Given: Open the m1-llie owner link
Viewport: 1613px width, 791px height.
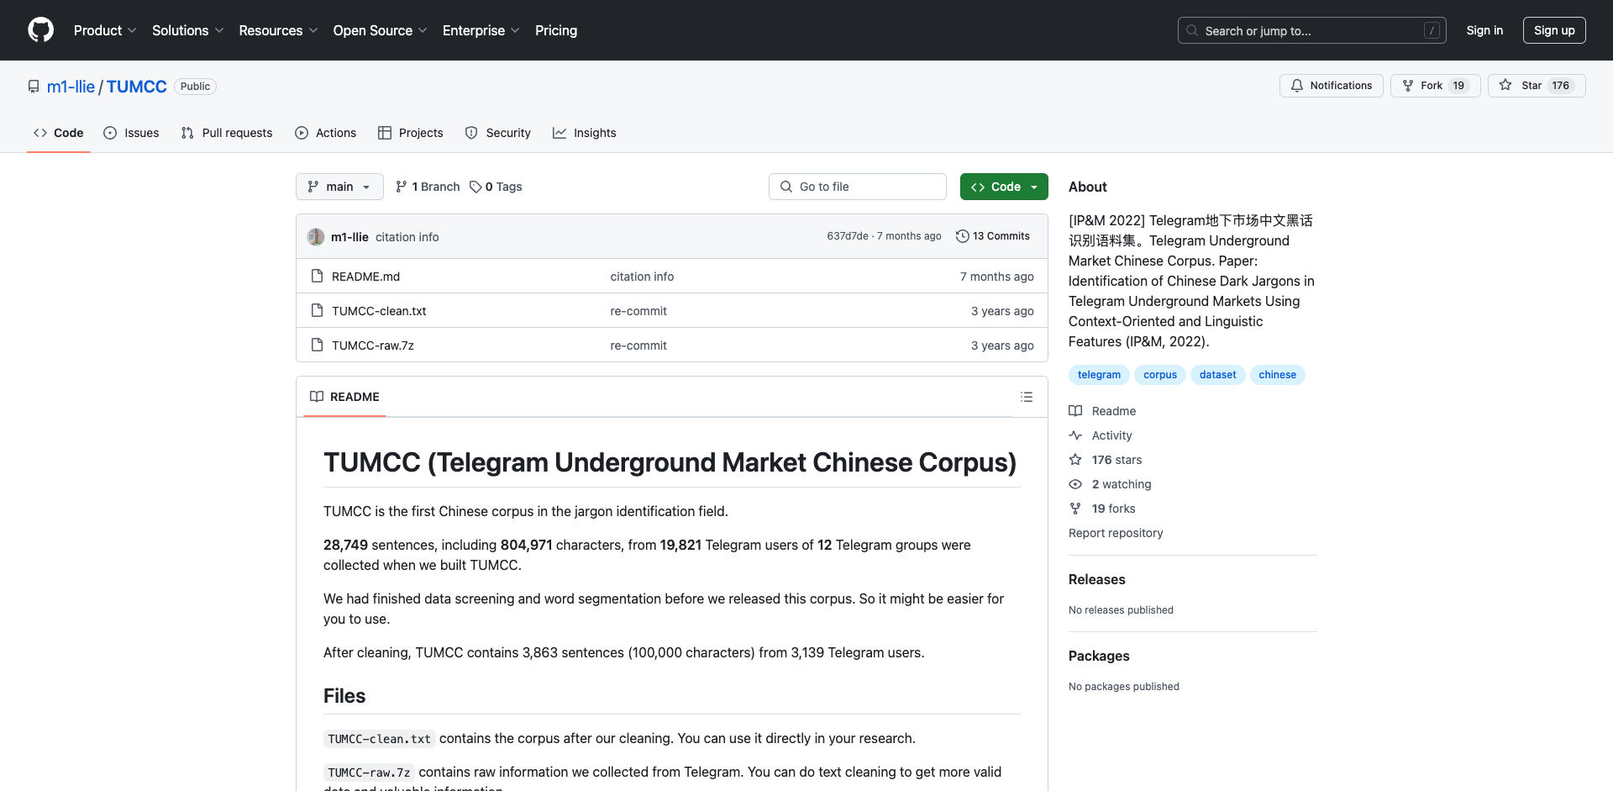Looking at the screenshot, I should tap(71, 87).
